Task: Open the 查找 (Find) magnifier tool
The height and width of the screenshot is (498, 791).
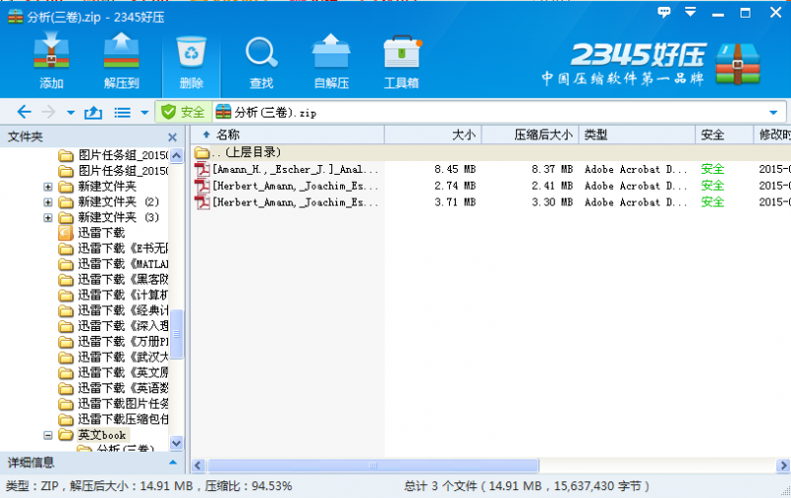Action: [261, 52]
